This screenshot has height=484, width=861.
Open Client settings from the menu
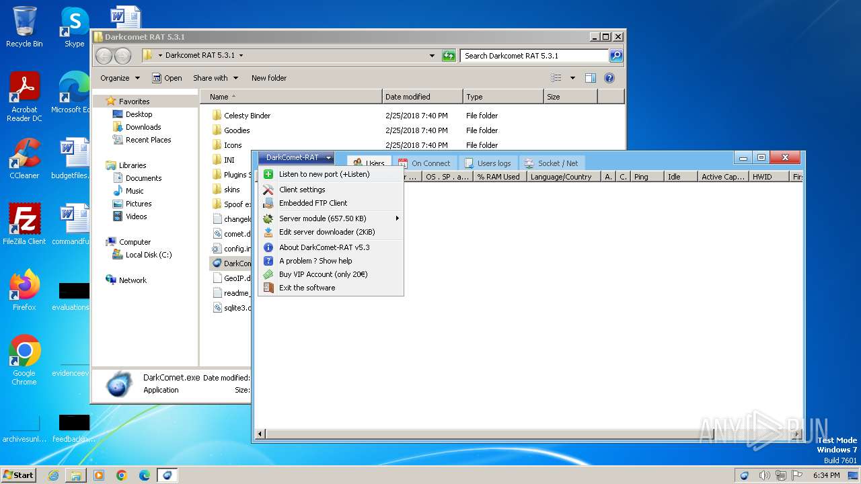pyautogui.click(x=330, y=190)
